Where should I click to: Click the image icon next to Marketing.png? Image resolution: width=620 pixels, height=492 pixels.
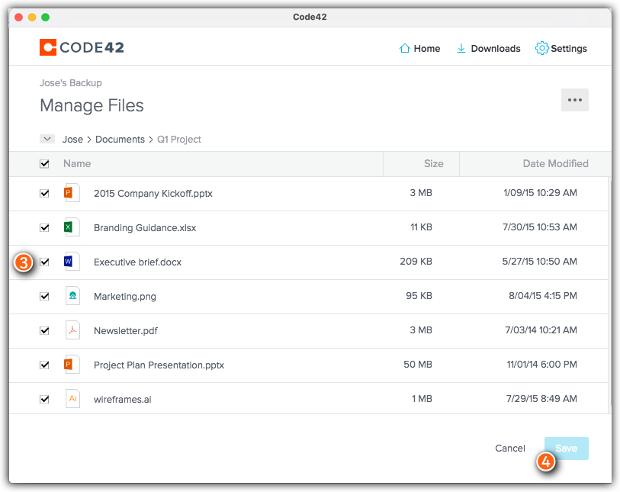click(x=72, y=296)
